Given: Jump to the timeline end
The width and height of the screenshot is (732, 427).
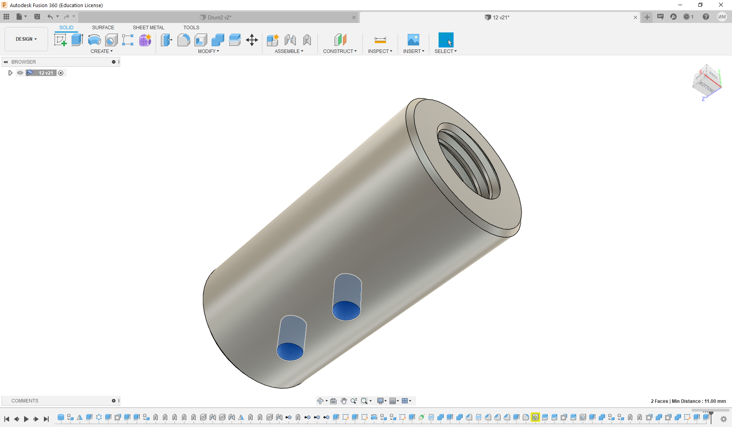Looking at the screenshot, I should coord(46,419).
